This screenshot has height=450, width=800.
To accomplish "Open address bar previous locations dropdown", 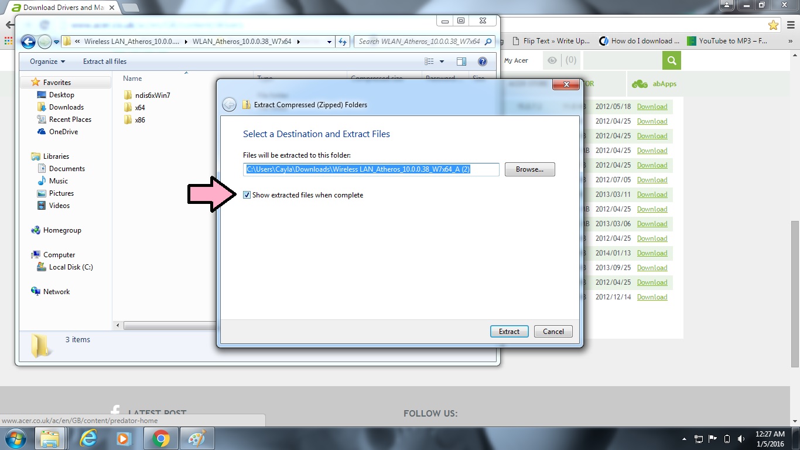I will pyautogui.click(x=329, y=42).
